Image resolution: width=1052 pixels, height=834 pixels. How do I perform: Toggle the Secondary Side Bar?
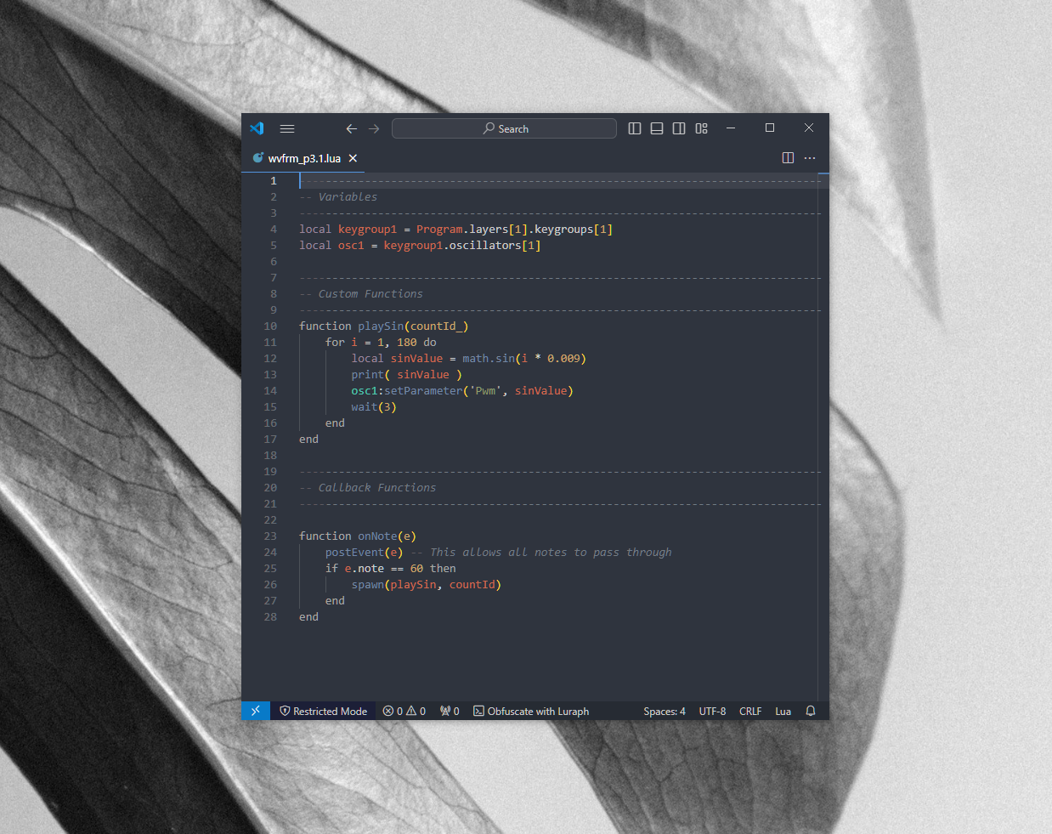coord(678,128)
